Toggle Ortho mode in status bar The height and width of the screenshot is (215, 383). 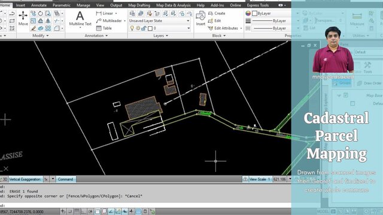tap(84, 211)
